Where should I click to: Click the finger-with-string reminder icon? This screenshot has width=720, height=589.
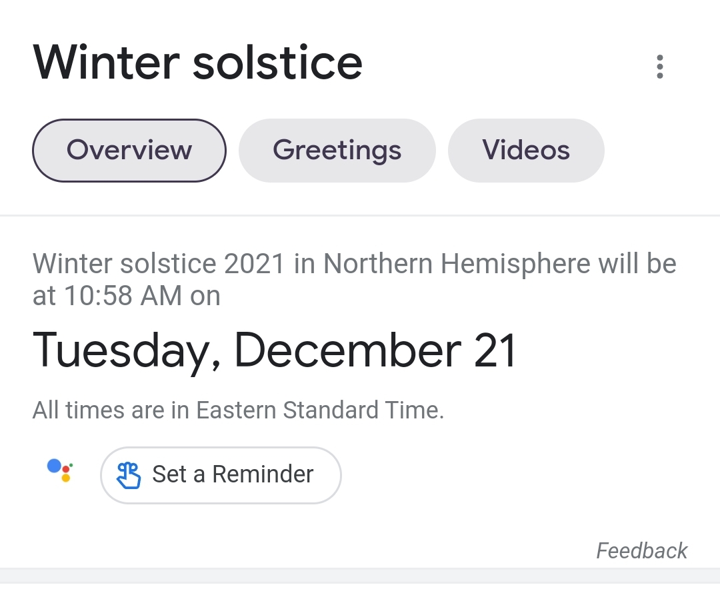[129, 476]
